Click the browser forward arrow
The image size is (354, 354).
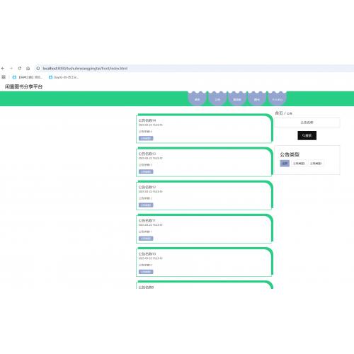(x=11, y=69)
